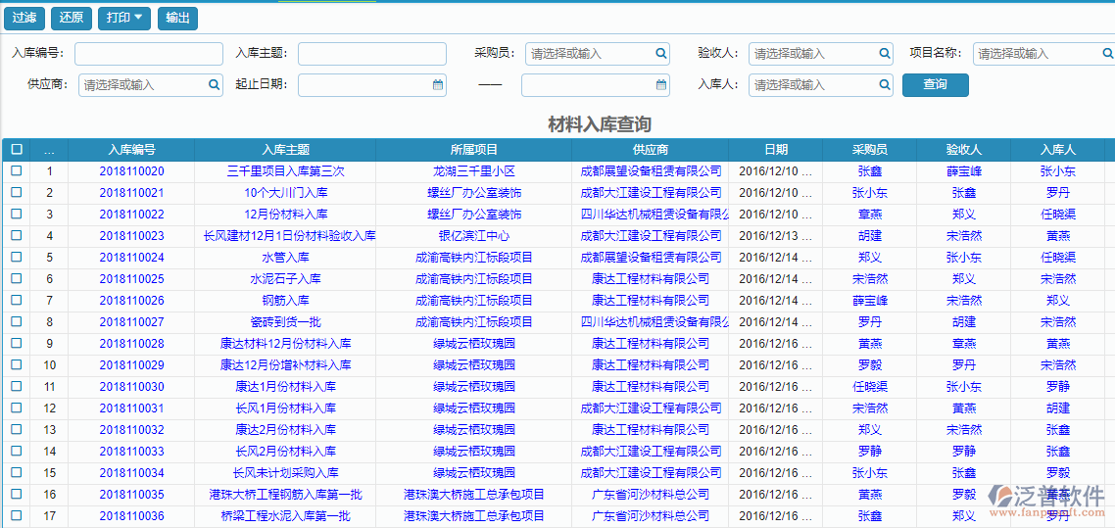Click the search icon in 采购员 field
Viewport: 1115px width, 528px height.
pos(660,53)
